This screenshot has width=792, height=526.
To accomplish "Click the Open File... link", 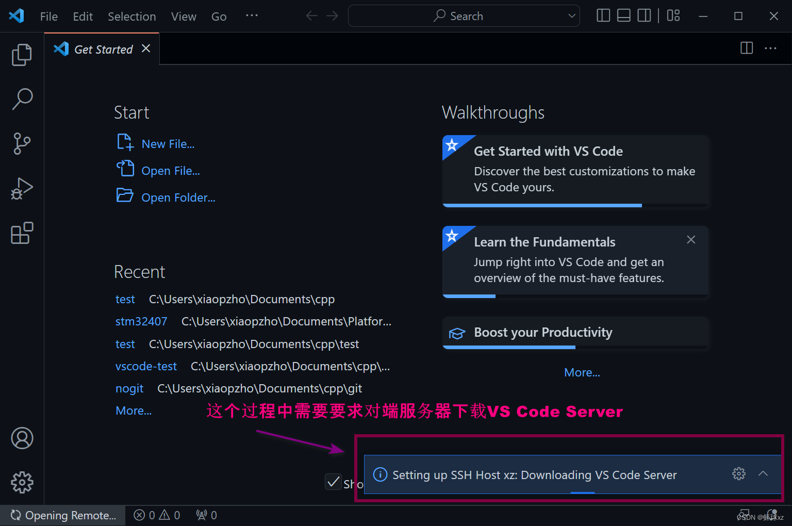I will coord(171,171).
